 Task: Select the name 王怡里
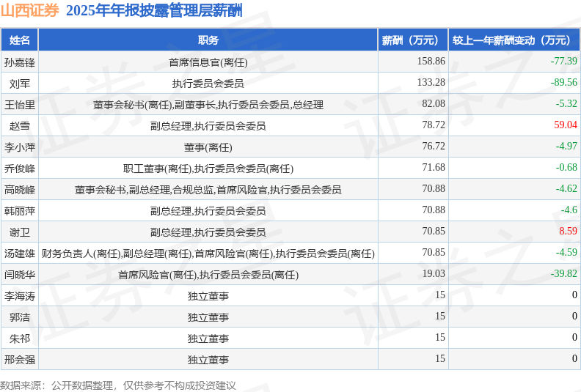click(x=20, y=104)
